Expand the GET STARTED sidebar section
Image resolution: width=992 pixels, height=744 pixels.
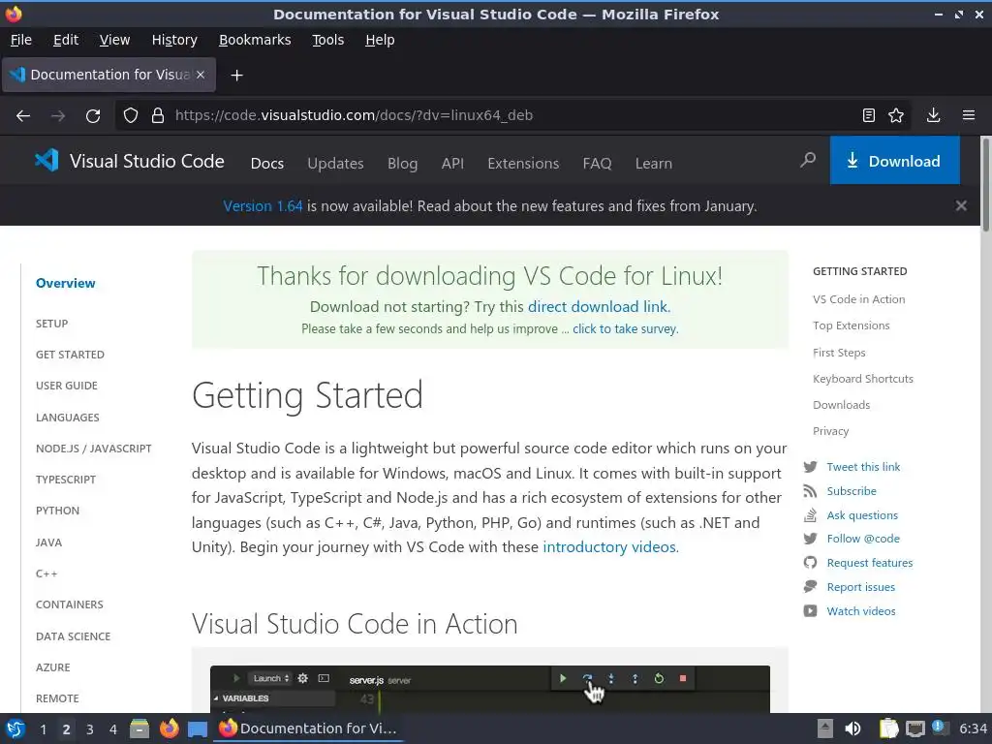[x=70, y=355]
